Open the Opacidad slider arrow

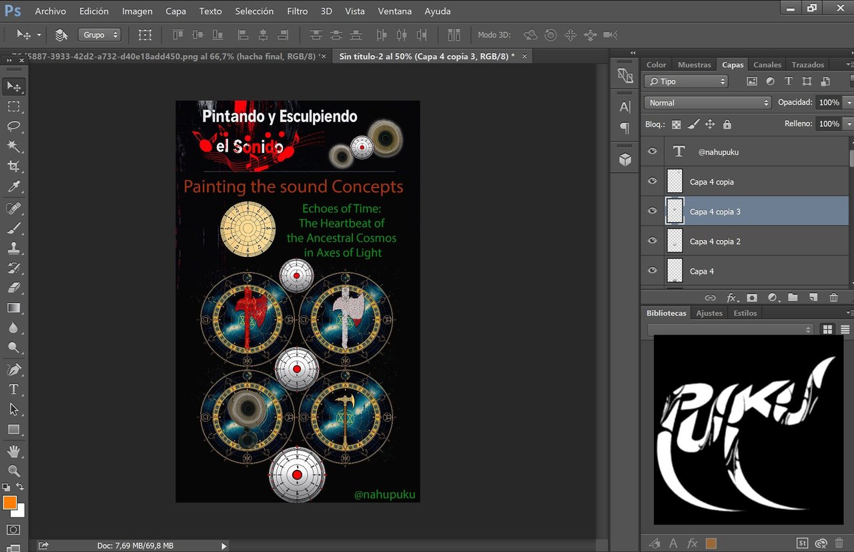(849, 103)
